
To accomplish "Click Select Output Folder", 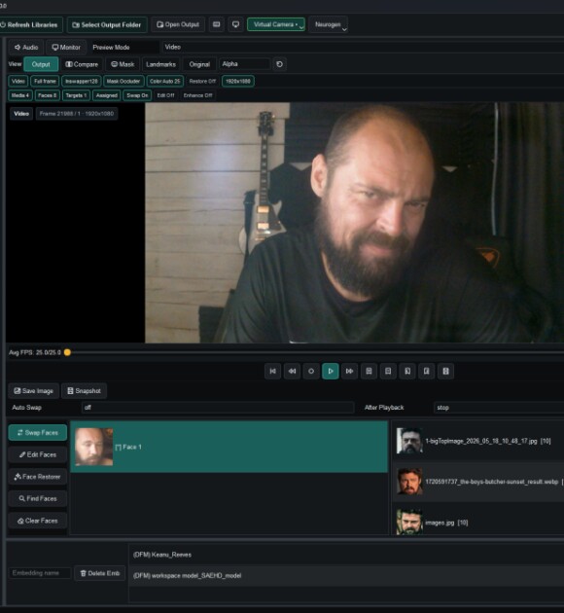I will coord(107,24).
